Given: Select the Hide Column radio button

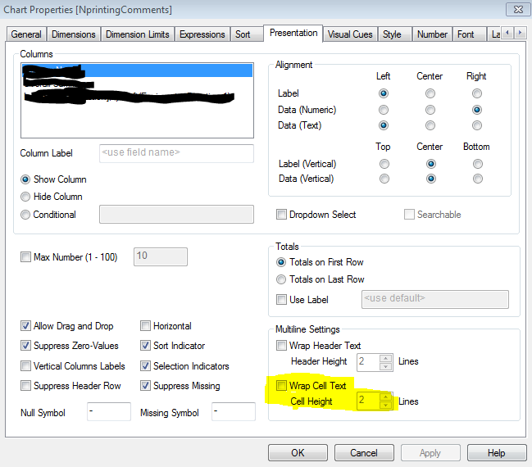Looking at the screenshot, I should (x=25, y=197).
